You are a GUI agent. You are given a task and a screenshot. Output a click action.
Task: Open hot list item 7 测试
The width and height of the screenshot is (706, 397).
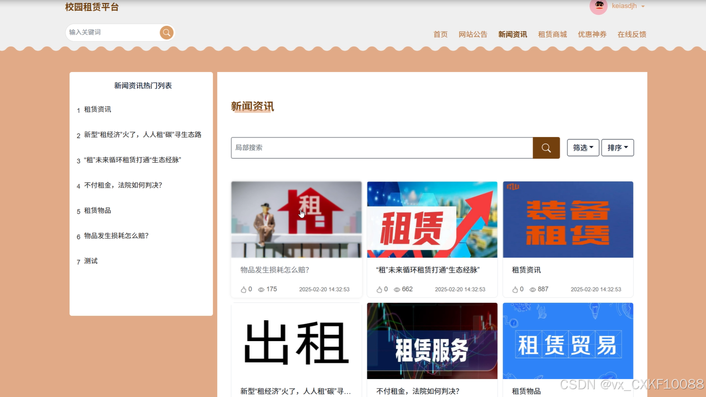(x=91, y=261)
